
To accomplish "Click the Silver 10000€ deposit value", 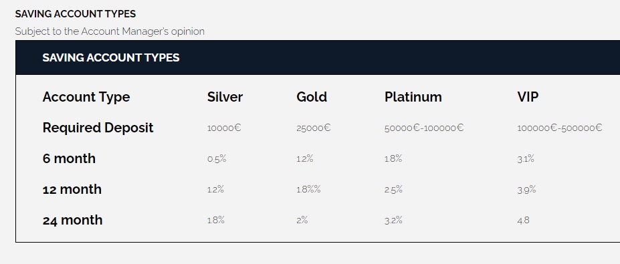I will (224, 128).
